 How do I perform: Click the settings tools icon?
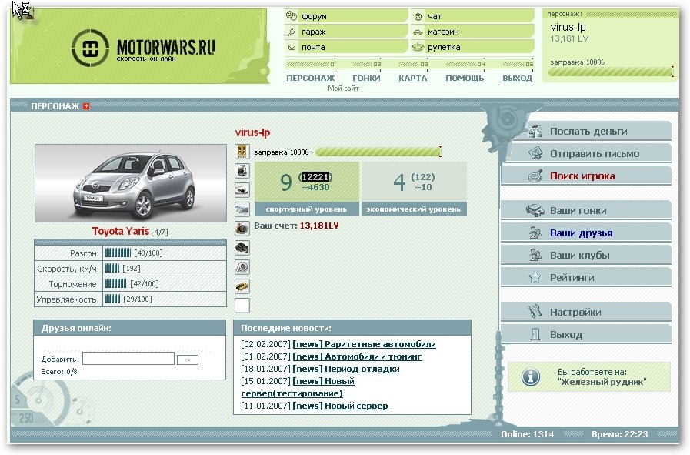pyautogui.click(x=535, y=311)
